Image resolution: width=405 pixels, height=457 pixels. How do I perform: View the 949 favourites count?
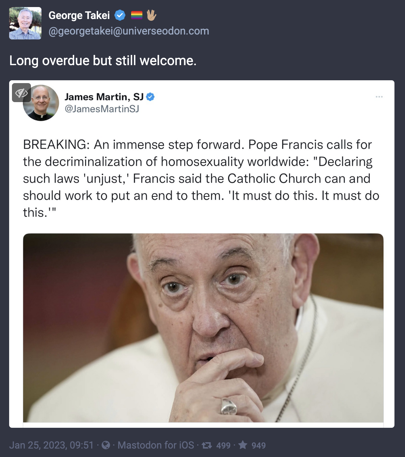[258, 446]
